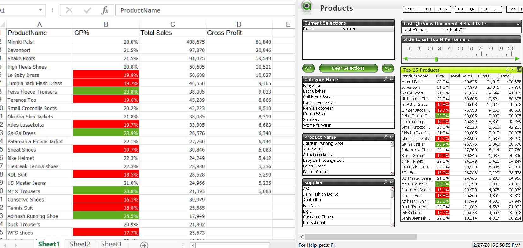Add a new sheet with plus icon
The width and height of the screenshot is (523, 248).
click(144, 245)
